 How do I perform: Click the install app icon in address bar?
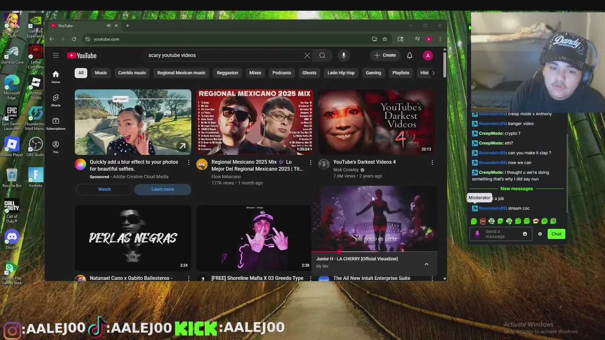tap(374, 39)
